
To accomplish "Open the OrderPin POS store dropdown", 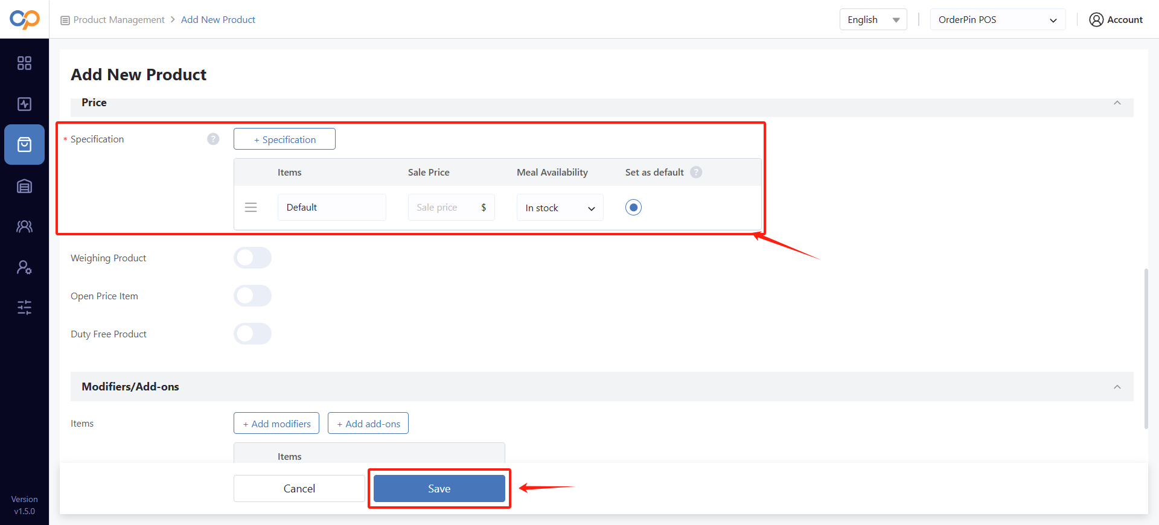I will [997, 19].
